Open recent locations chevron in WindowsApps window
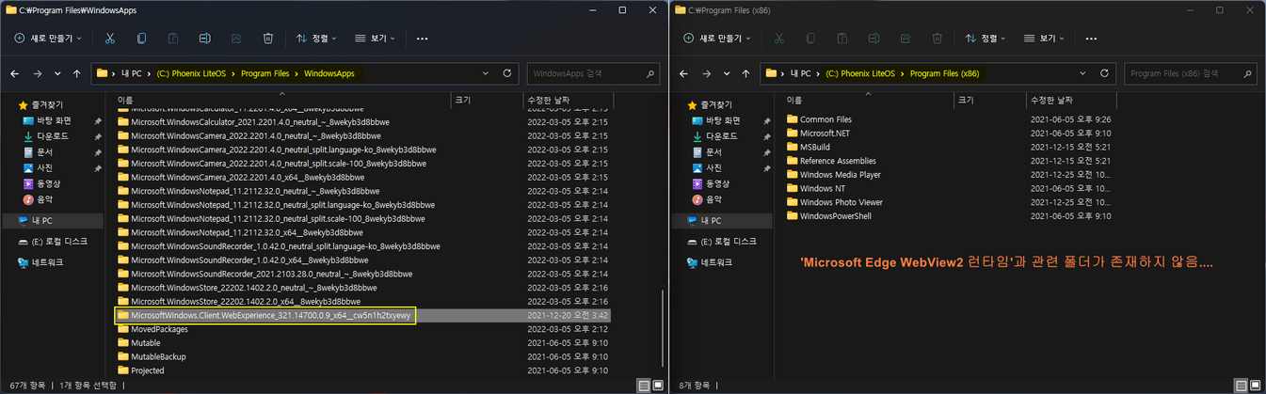This screenshot has width=1266, height=394. pos(58,73)
